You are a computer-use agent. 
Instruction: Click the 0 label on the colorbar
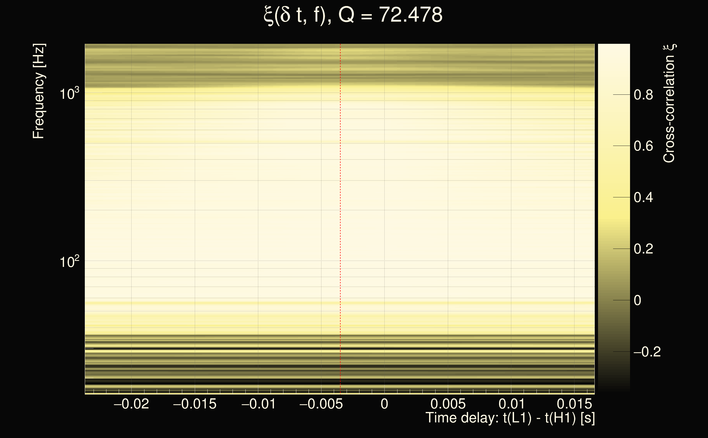click(637, 300)
